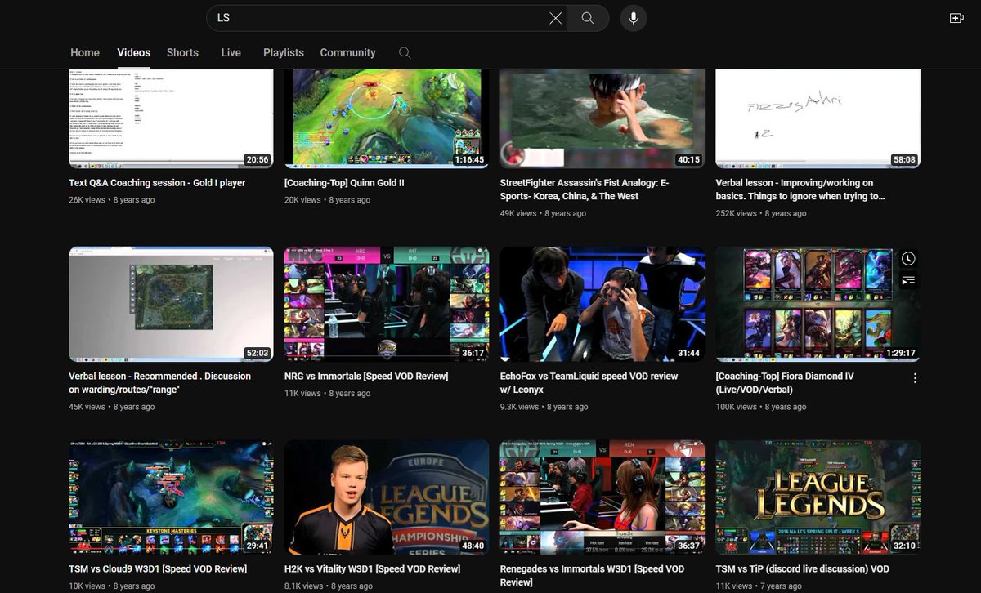Click Add to queue icon on Fiora thumbnail

point(908,280)
